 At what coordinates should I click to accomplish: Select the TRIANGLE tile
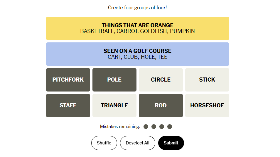click(114, 106)
